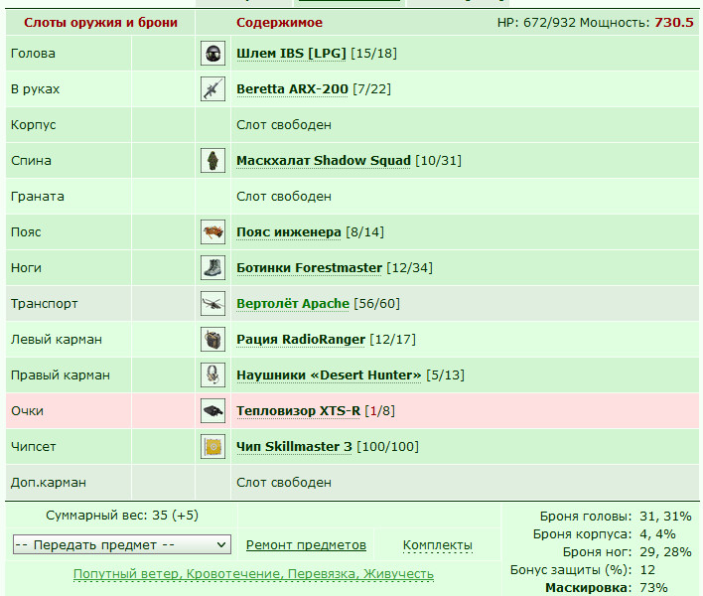Click the Бонус защиты (%): 12 stat
703x596 pixels.
pyautogui.click(x=583, y=570)
